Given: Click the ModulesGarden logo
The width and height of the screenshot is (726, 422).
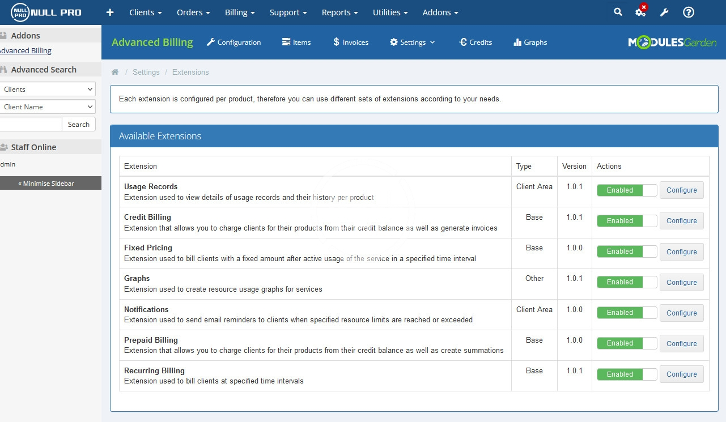Looking at the screenshot, I should click(672, 42).
